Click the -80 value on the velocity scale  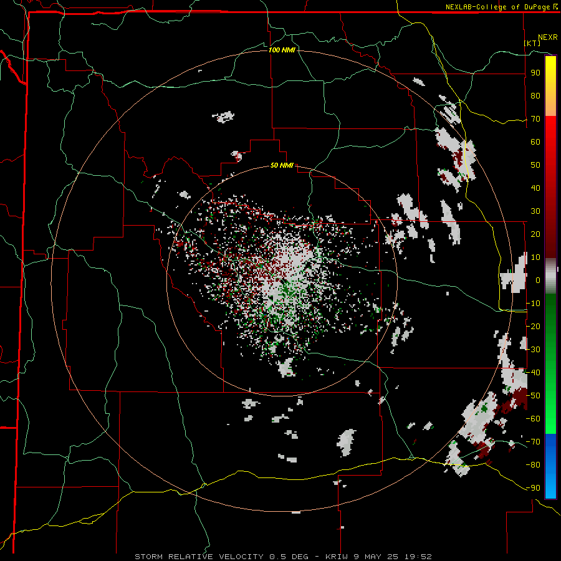click(533, 465)
